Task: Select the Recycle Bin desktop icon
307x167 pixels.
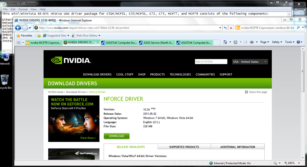Action: pyautogui.click(x=5, y=82)
